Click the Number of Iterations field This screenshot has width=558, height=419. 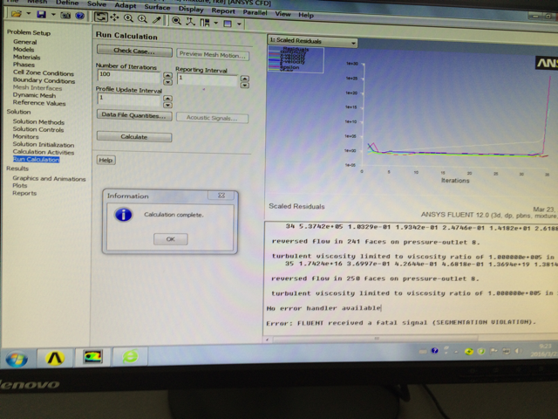point(129,76)
